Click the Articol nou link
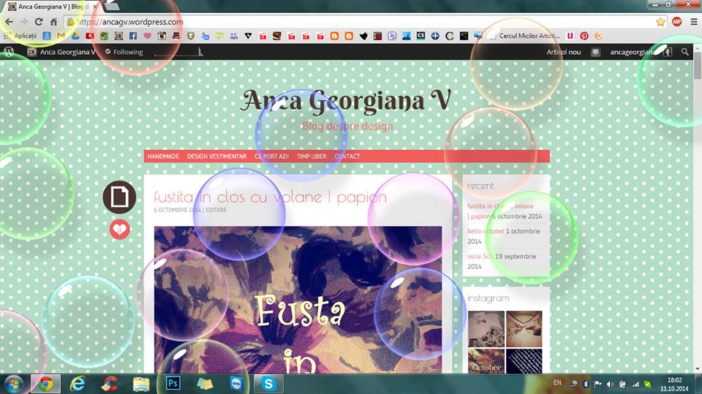702x394 pixels. click(563, 52)
